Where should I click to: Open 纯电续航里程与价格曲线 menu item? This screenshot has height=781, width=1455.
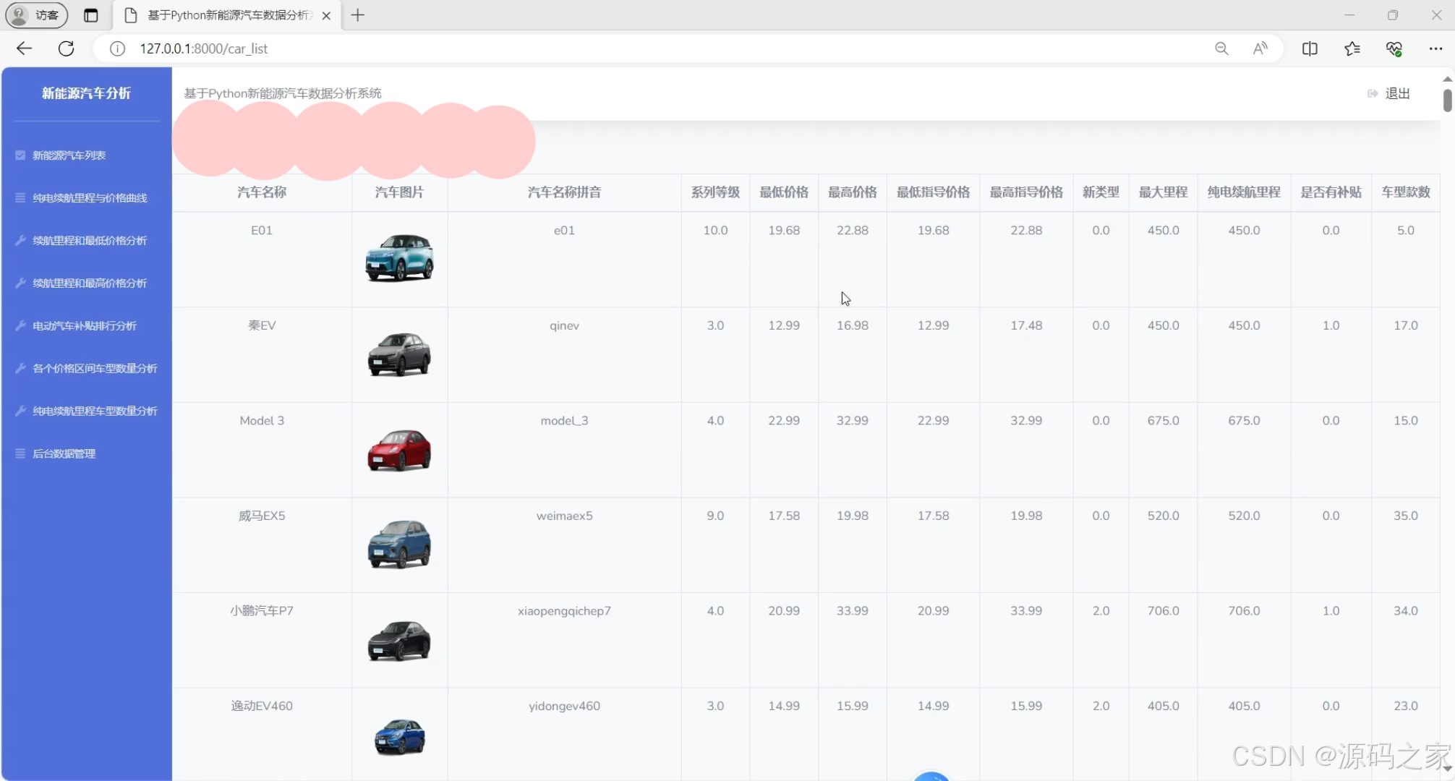90,198
